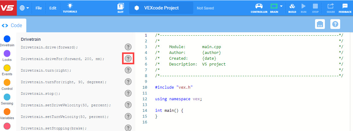This screenshot has height=131, width=353.
Task: Open the Edit menu
Action: (53, 8)
